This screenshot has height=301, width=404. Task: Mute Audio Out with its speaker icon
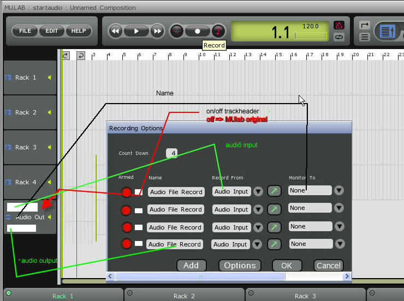50,217
